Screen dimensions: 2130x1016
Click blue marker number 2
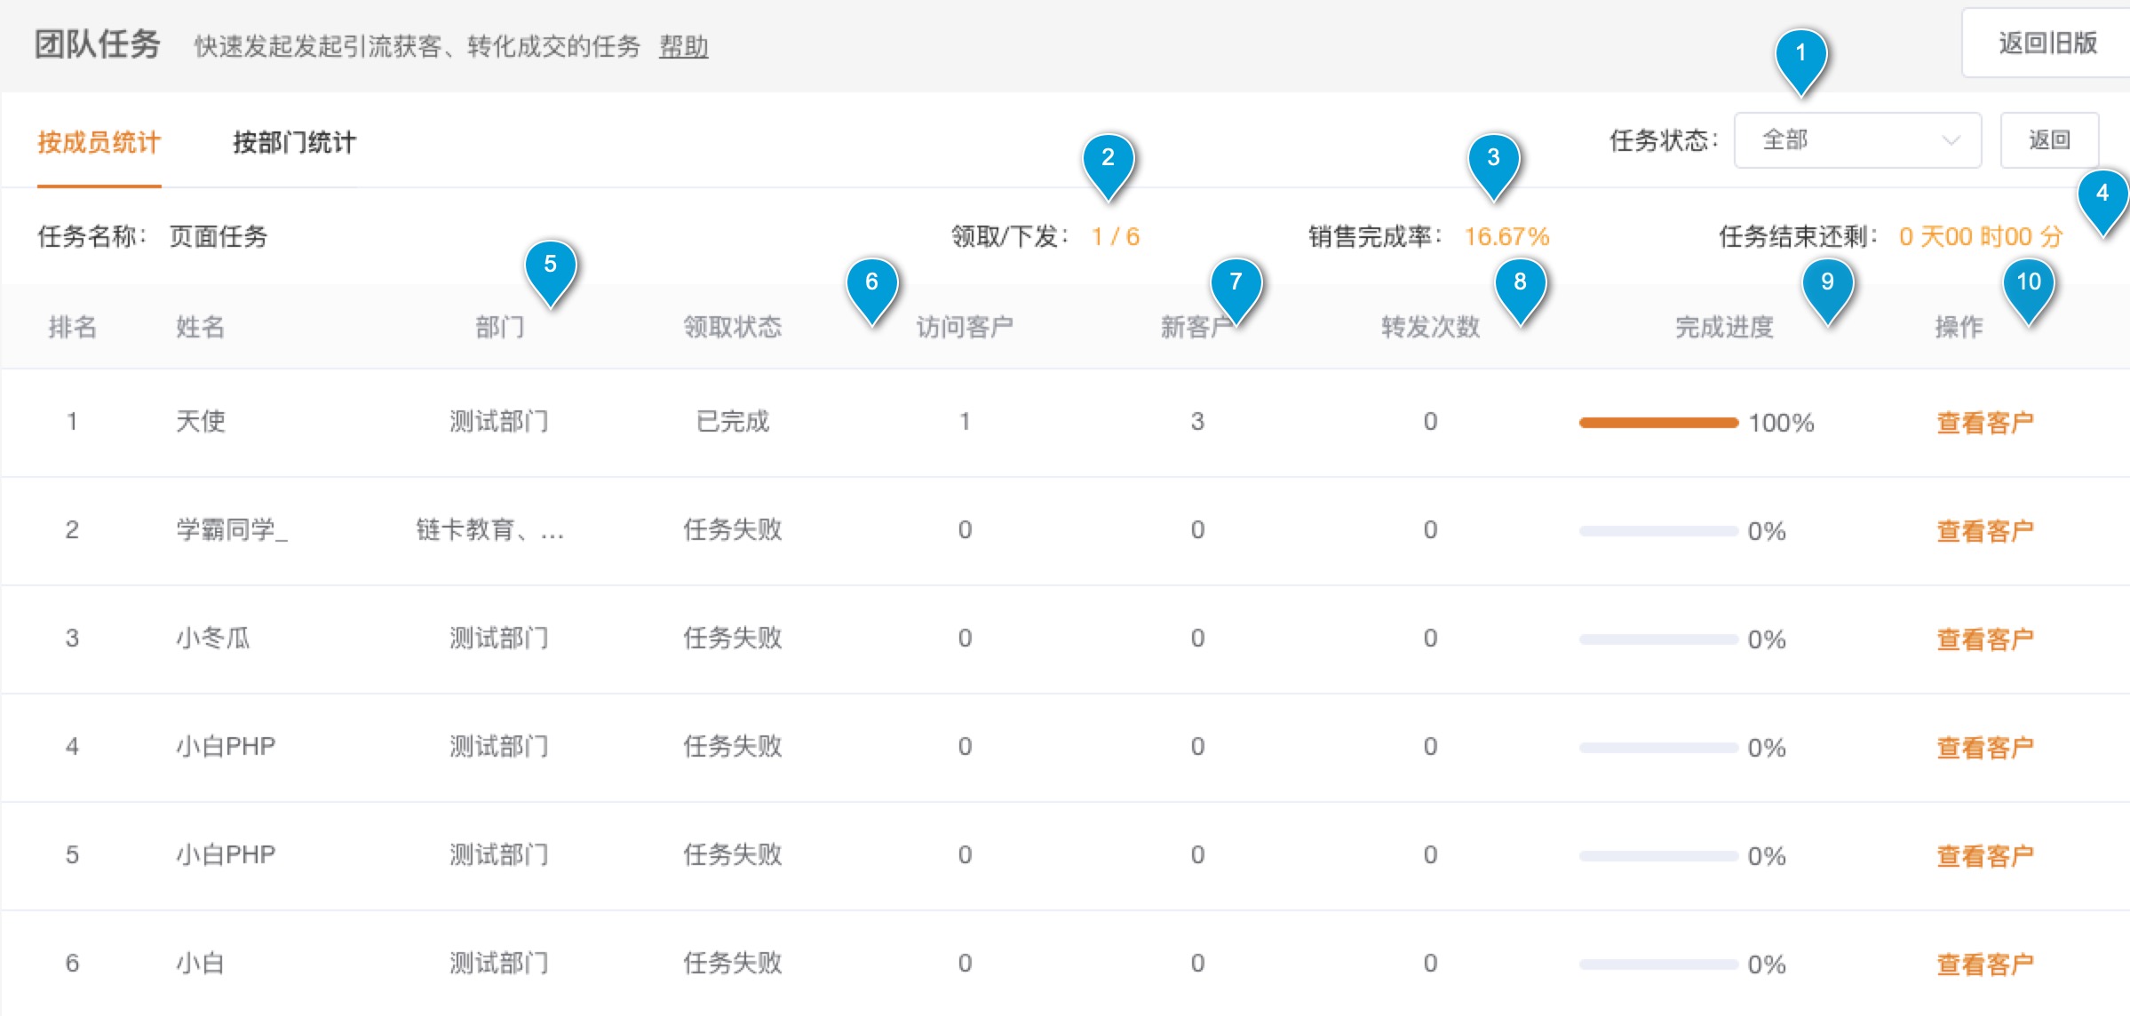(x=1108, y=160)
